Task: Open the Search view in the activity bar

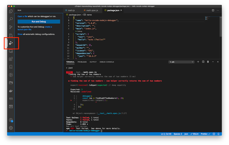Action: pos(11,19)
